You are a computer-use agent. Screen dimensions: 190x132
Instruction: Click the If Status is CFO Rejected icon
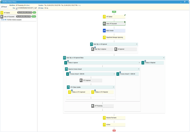pos(93,92)
